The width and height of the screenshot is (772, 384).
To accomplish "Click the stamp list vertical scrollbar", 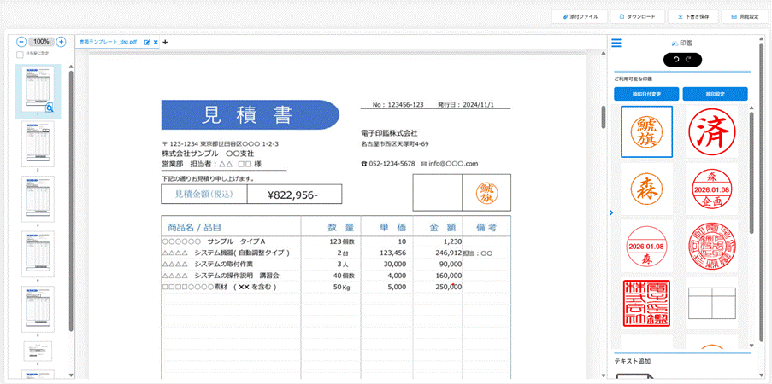I will point(752,171).
